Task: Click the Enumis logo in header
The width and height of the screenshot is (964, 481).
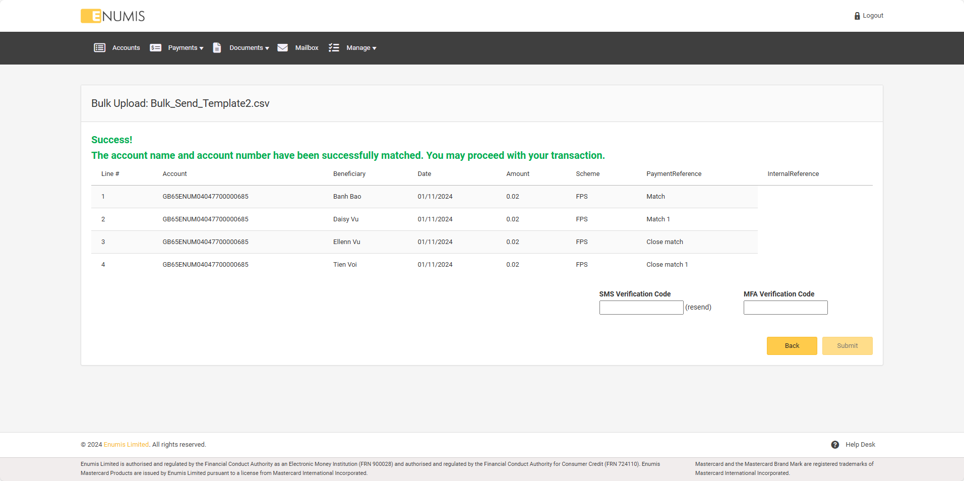Action: 112,16
